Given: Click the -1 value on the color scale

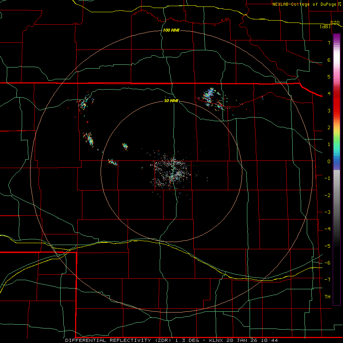Looking at the screenshot, I should 327,178.
